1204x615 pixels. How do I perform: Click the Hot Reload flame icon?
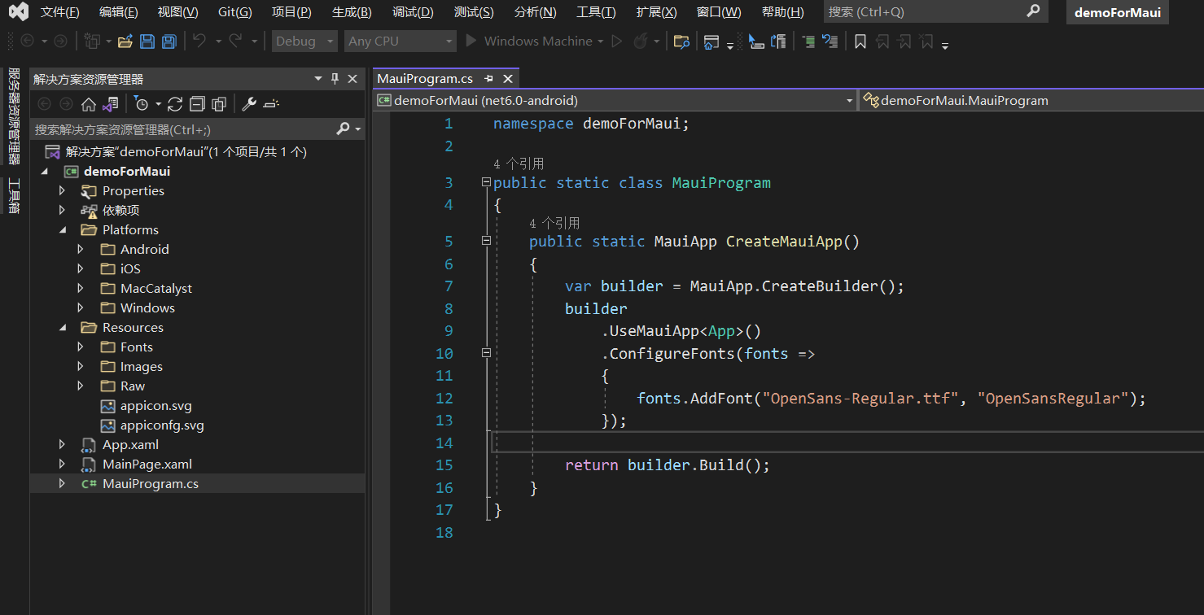[640, 41]
